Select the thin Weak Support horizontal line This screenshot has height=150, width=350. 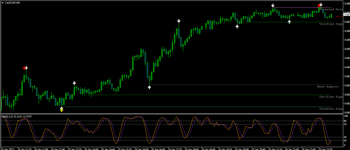[240, 85]
